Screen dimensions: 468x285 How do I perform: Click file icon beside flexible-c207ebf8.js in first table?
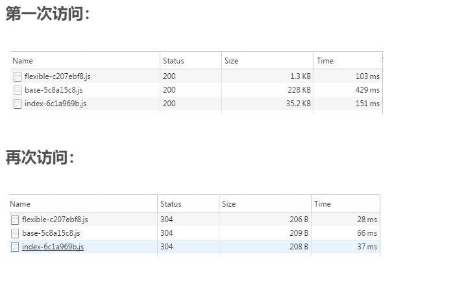18,76
